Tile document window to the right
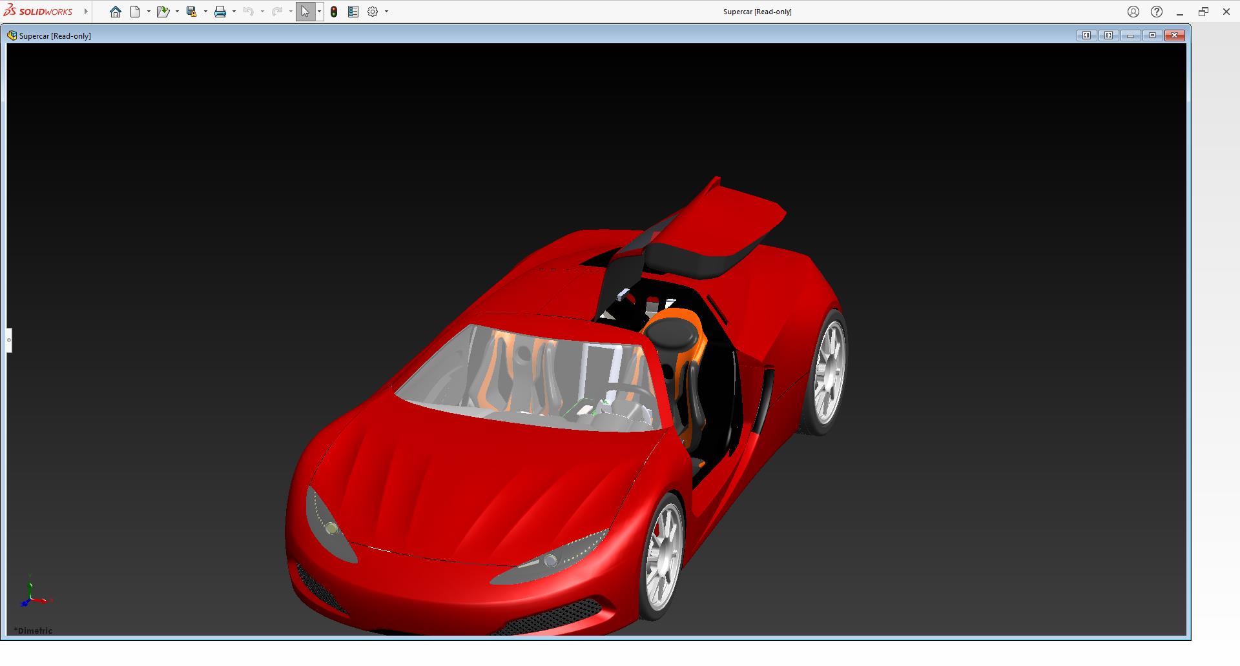 click(x=1108, y=35)
